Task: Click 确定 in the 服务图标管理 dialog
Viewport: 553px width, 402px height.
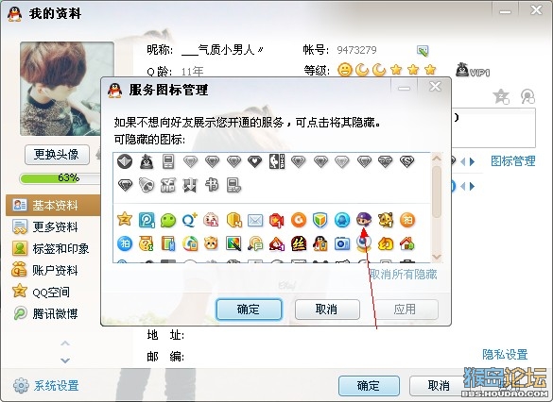Action: (x=249, y=310)
